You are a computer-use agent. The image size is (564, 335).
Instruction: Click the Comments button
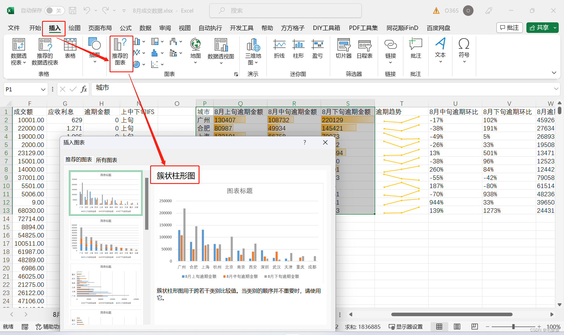point(510,28)
